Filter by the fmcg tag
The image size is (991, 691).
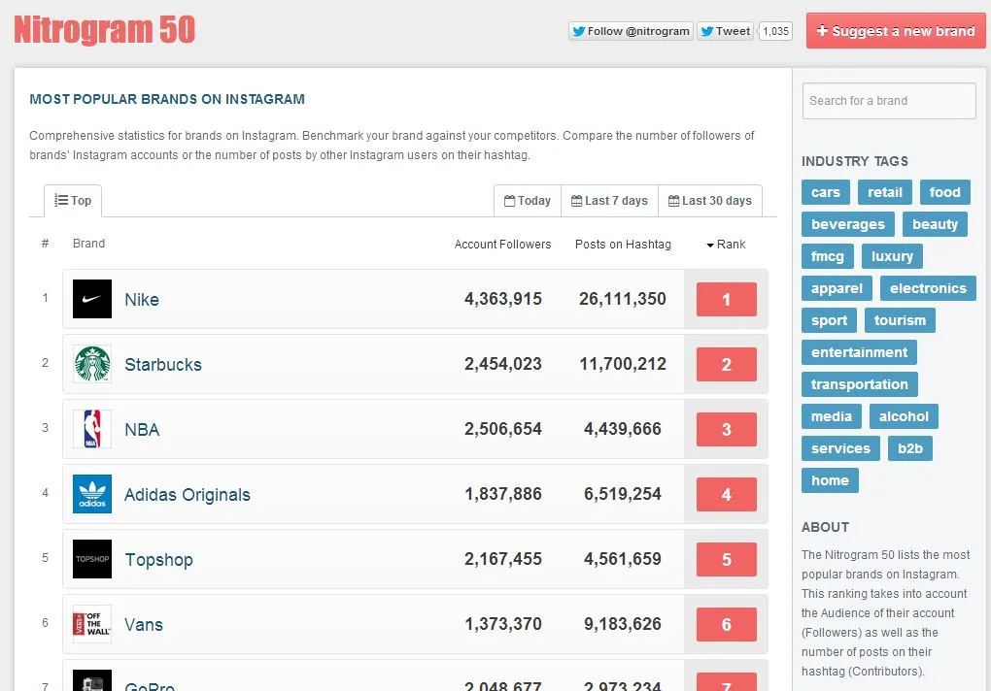[x=828, y=257]
